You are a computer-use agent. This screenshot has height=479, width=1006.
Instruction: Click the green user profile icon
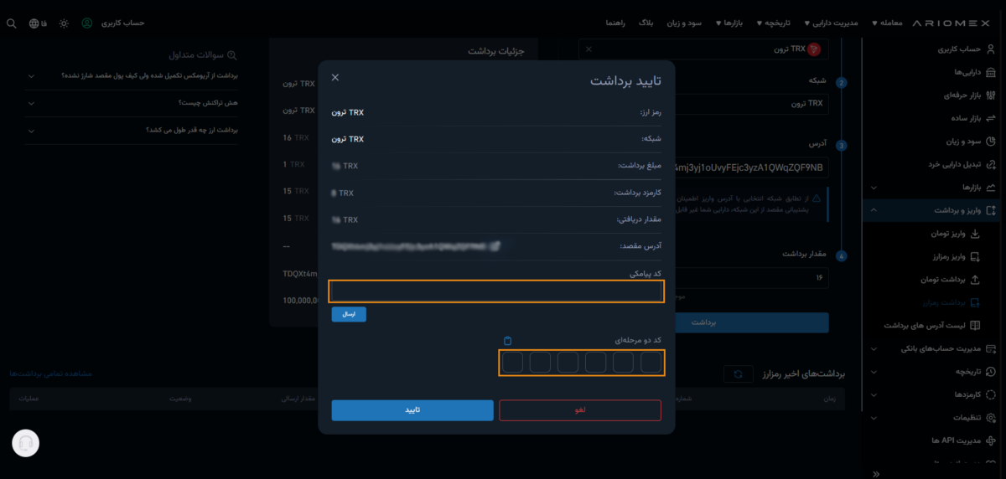(x=87, y=23)
